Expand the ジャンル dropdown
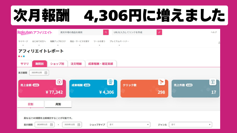Image resolution: width=237 pixels, height=133 pixels. click(x=190, y=125)
